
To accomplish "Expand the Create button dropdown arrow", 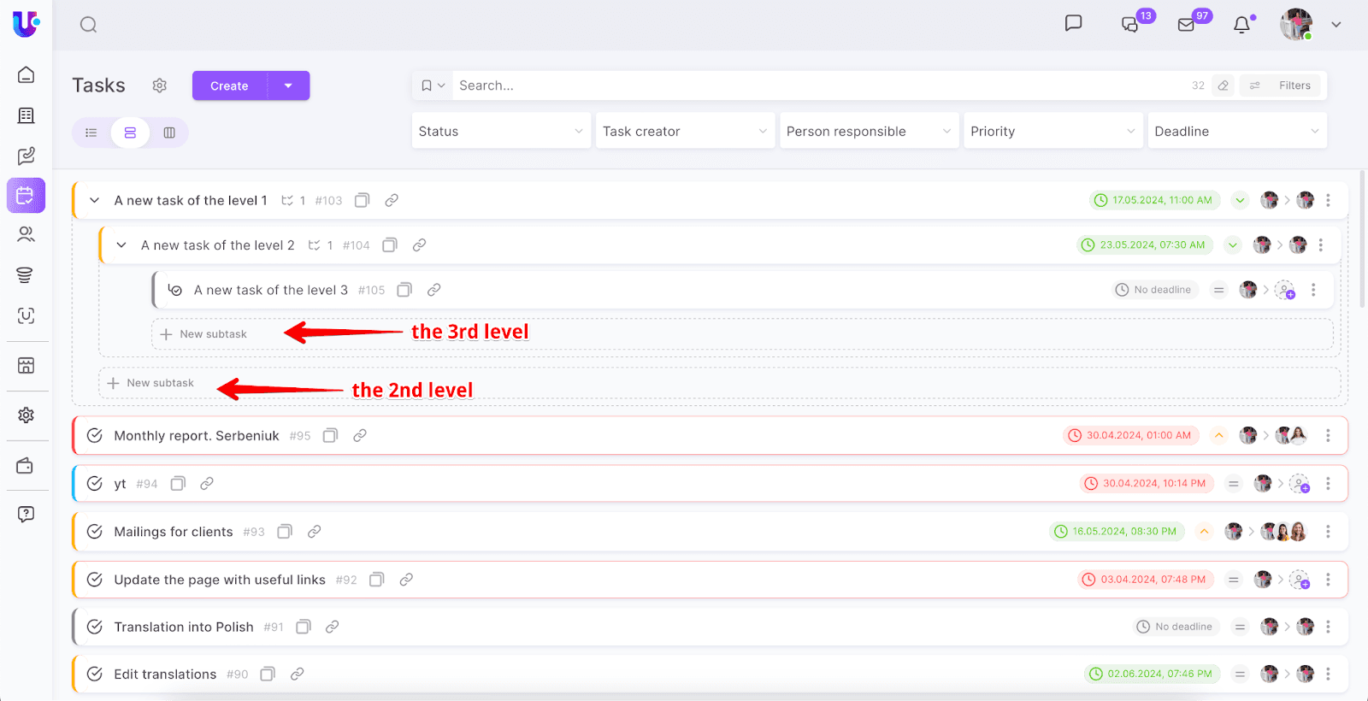I will click(288, 85).
